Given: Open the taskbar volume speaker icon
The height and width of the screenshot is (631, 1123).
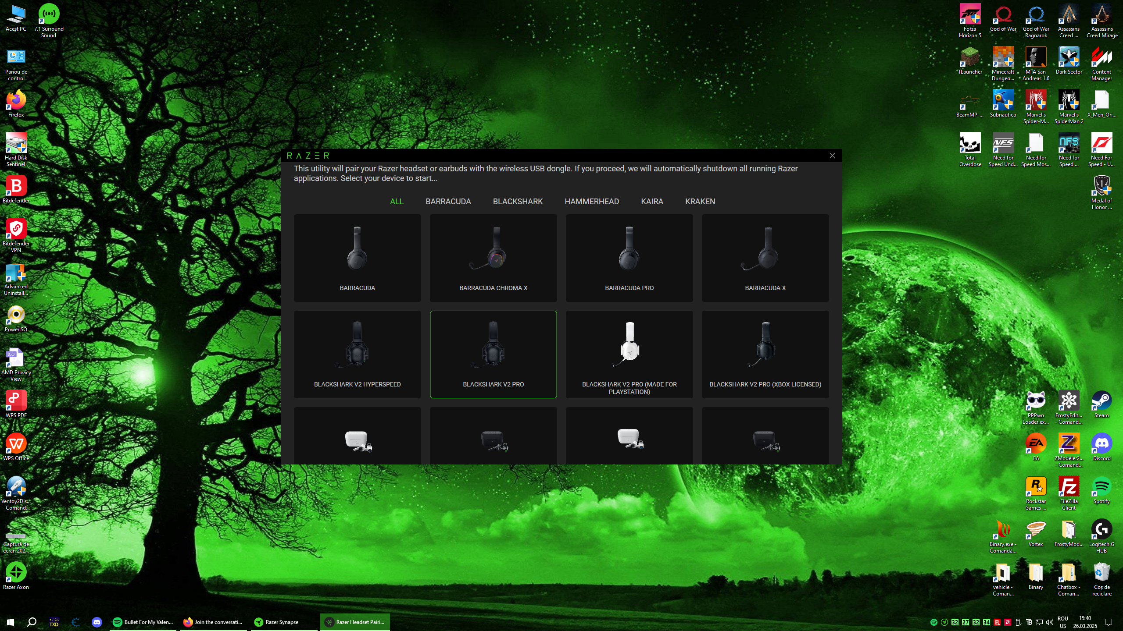Looking at the screenshot, I should [1049, 622].
